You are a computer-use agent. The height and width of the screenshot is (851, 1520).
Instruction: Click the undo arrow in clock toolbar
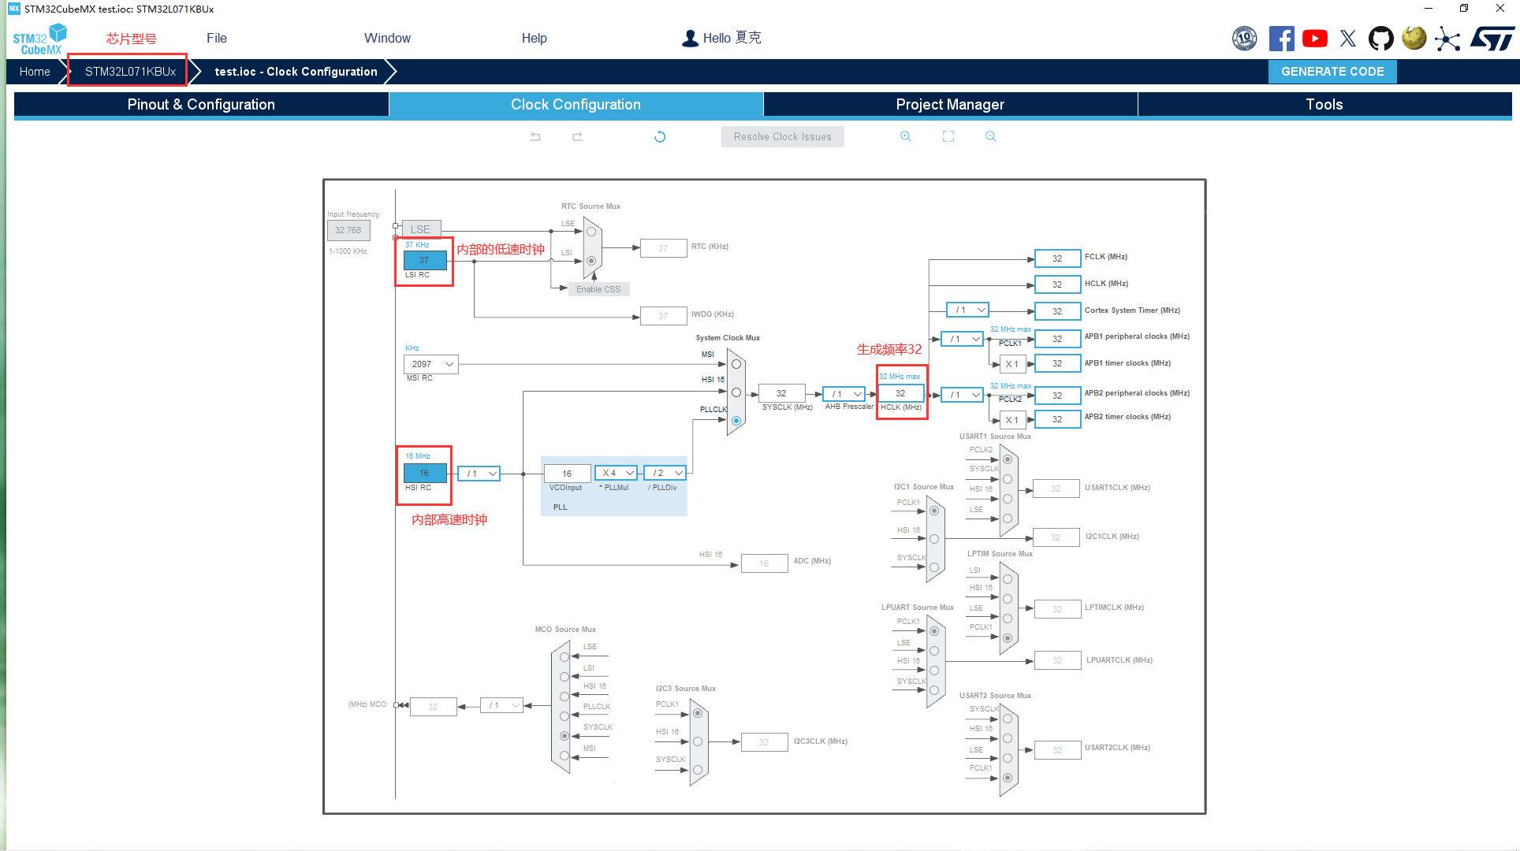coord(535,136)
